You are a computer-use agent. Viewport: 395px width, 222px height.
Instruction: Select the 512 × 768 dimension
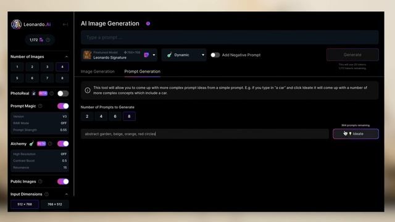pyautogui.click(x=25, y=204)
